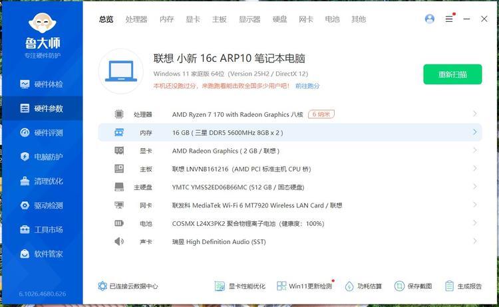Image resolution: width=499 pixels, height=307 pixels.
Task: Click the 瑞昱 High Definition Audio text
Action: pyautogui.click(x=219, y=242)
